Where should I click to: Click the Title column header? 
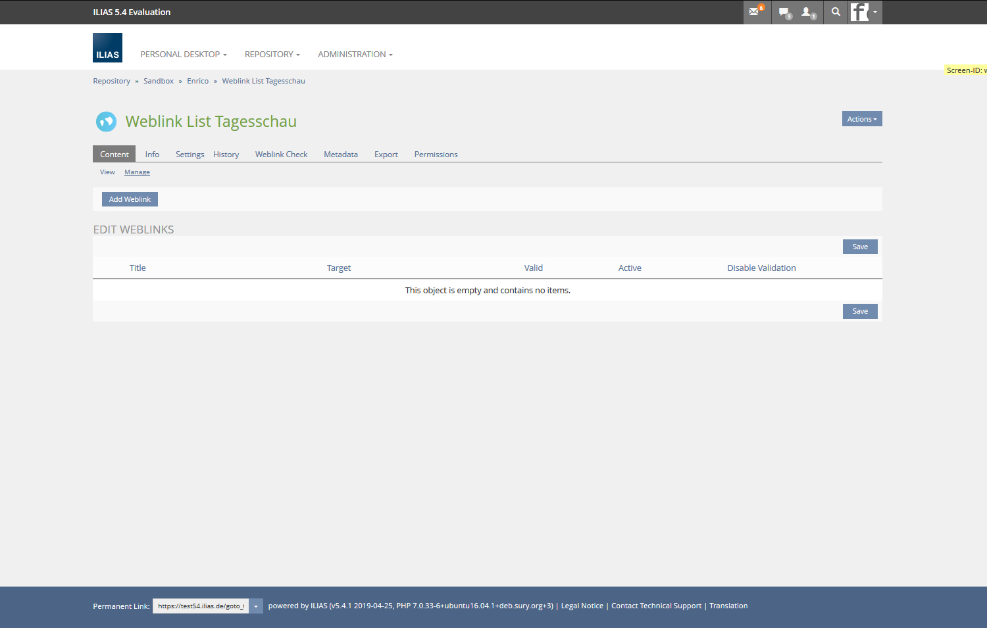pyautogui.click(x=138, y=268)
